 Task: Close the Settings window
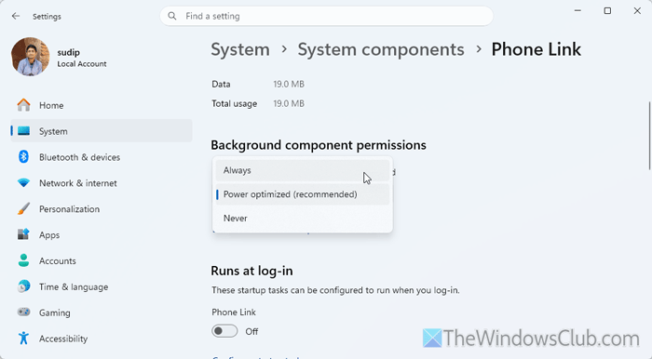(637, 11)
